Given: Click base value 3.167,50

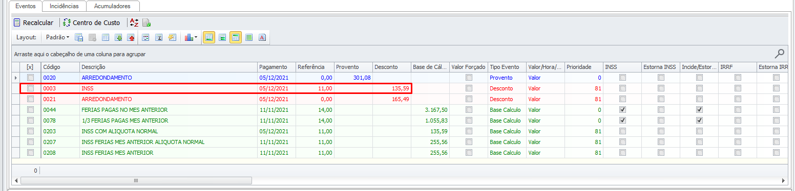Looking at the screenshot, I should (x=436, y=110).
